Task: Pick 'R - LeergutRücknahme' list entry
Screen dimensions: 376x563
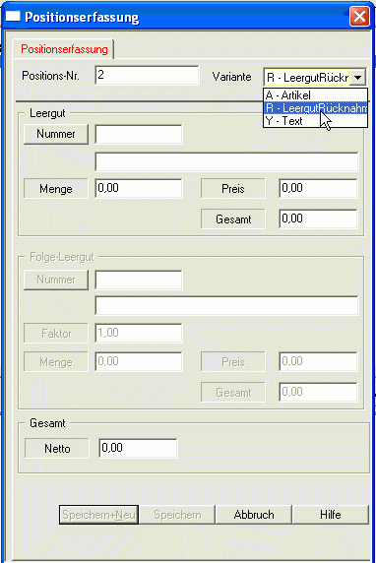Action: click(x=315, y=108)
